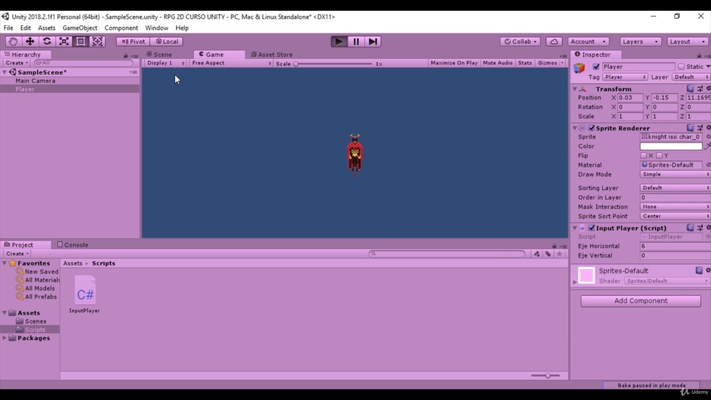Toggle Pivot handle position mode

[133, 41]
